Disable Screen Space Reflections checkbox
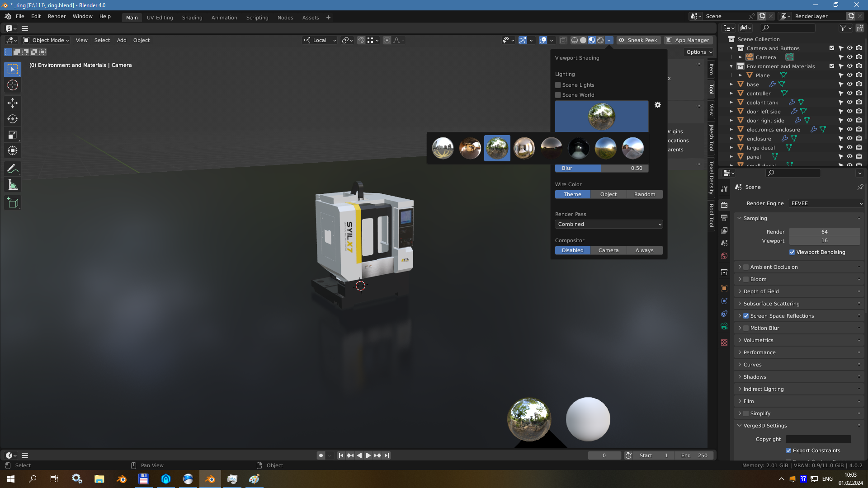Viewport: 868px width, 488px height. (746, 316)
